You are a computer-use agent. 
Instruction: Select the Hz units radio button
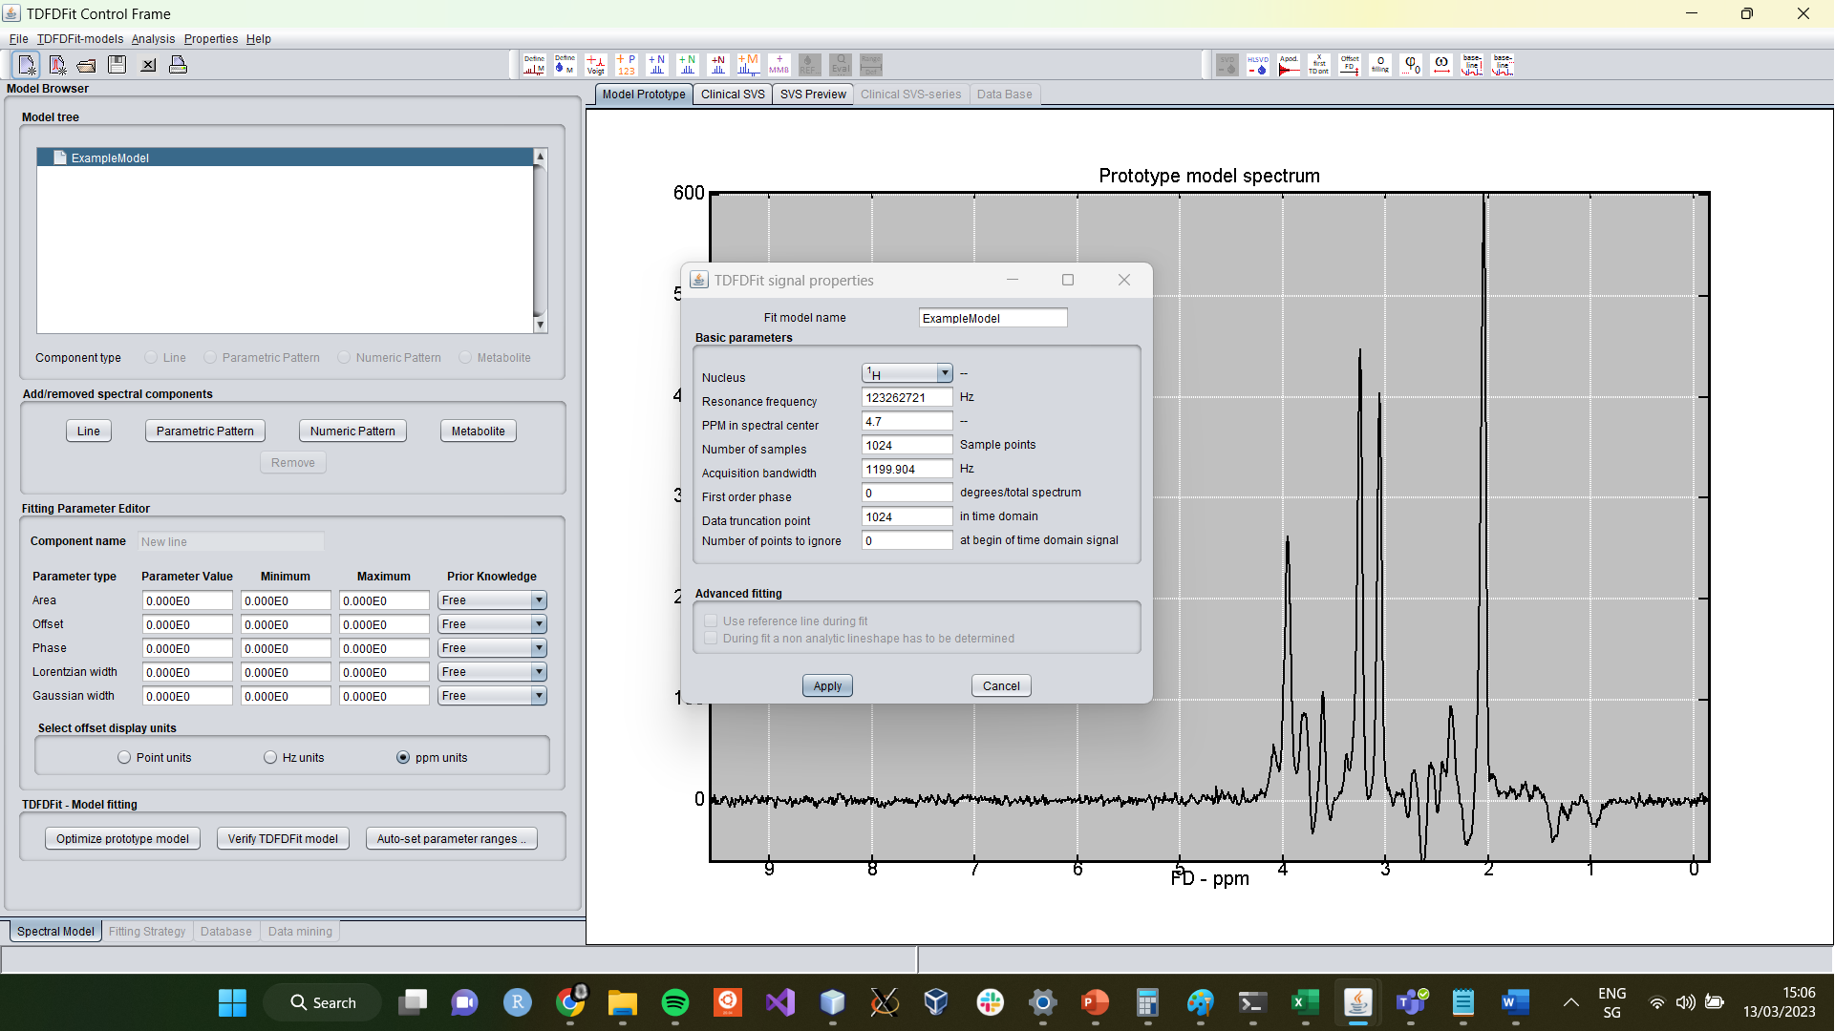(x=270, y=758)
